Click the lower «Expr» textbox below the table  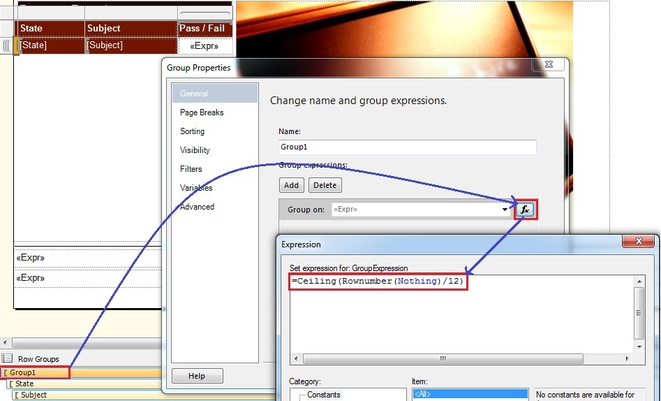pyautogui.click(x=88, y=278)
